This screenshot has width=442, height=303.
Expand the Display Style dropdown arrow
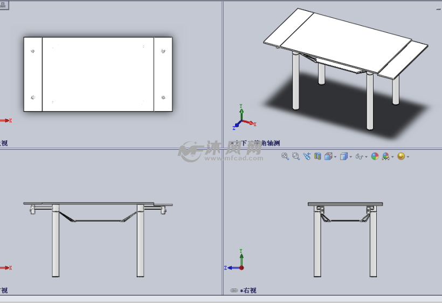point(350,157)
